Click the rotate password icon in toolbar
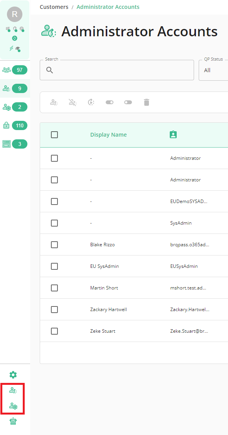The height and width of the screenshot is (435, 228). [91, 102]
